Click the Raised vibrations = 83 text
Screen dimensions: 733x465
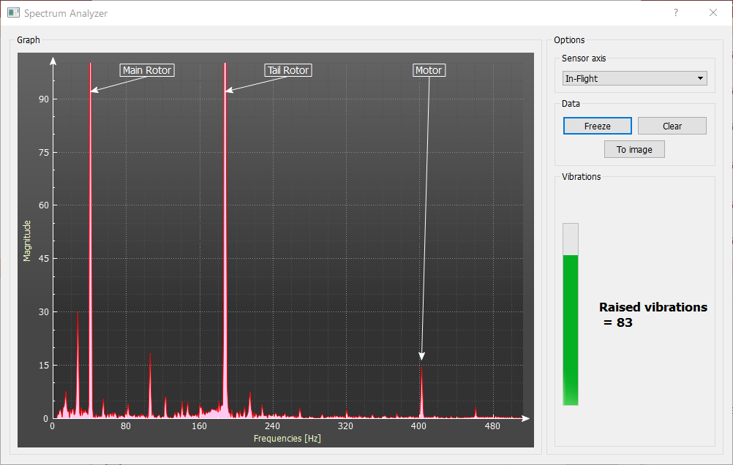coord(653,314)
